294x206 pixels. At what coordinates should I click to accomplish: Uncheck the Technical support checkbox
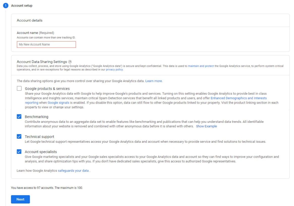coord(19,136)
